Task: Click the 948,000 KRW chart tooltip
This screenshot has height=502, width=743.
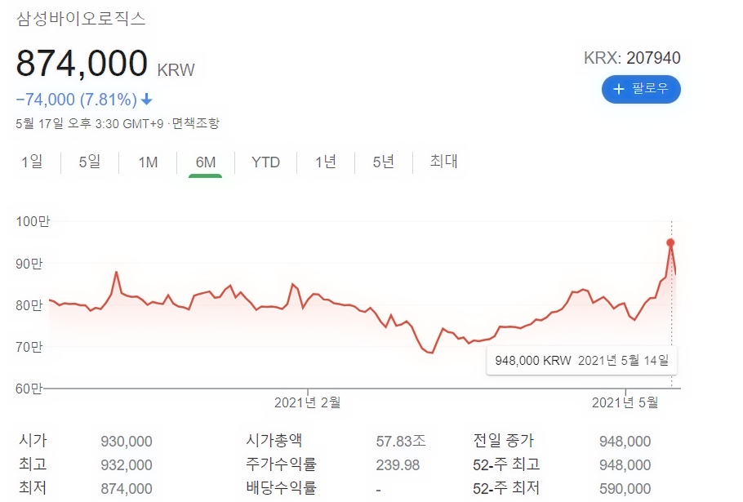Action: (x=581, y=361)
